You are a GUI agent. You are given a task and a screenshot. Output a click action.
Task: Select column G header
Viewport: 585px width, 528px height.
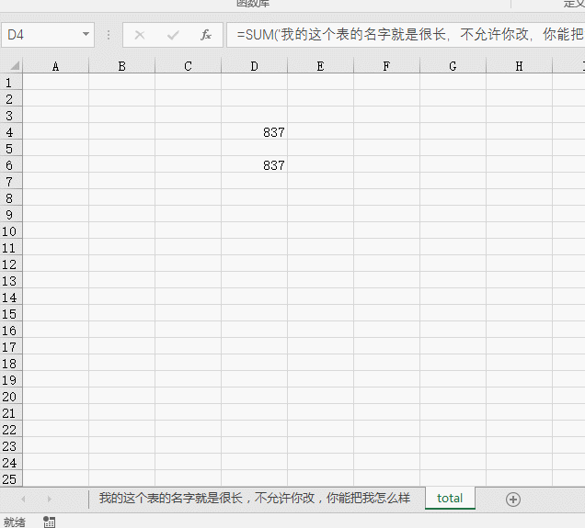tap(453, 66)
